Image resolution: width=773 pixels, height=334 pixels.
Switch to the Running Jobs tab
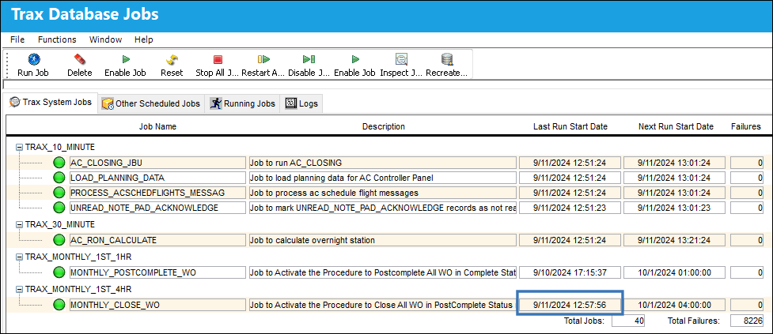(243, 103)
